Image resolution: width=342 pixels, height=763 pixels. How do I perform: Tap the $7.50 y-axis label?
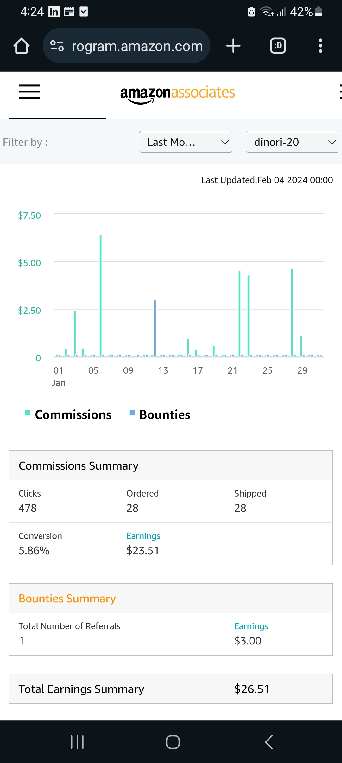[x=29, y=215]
